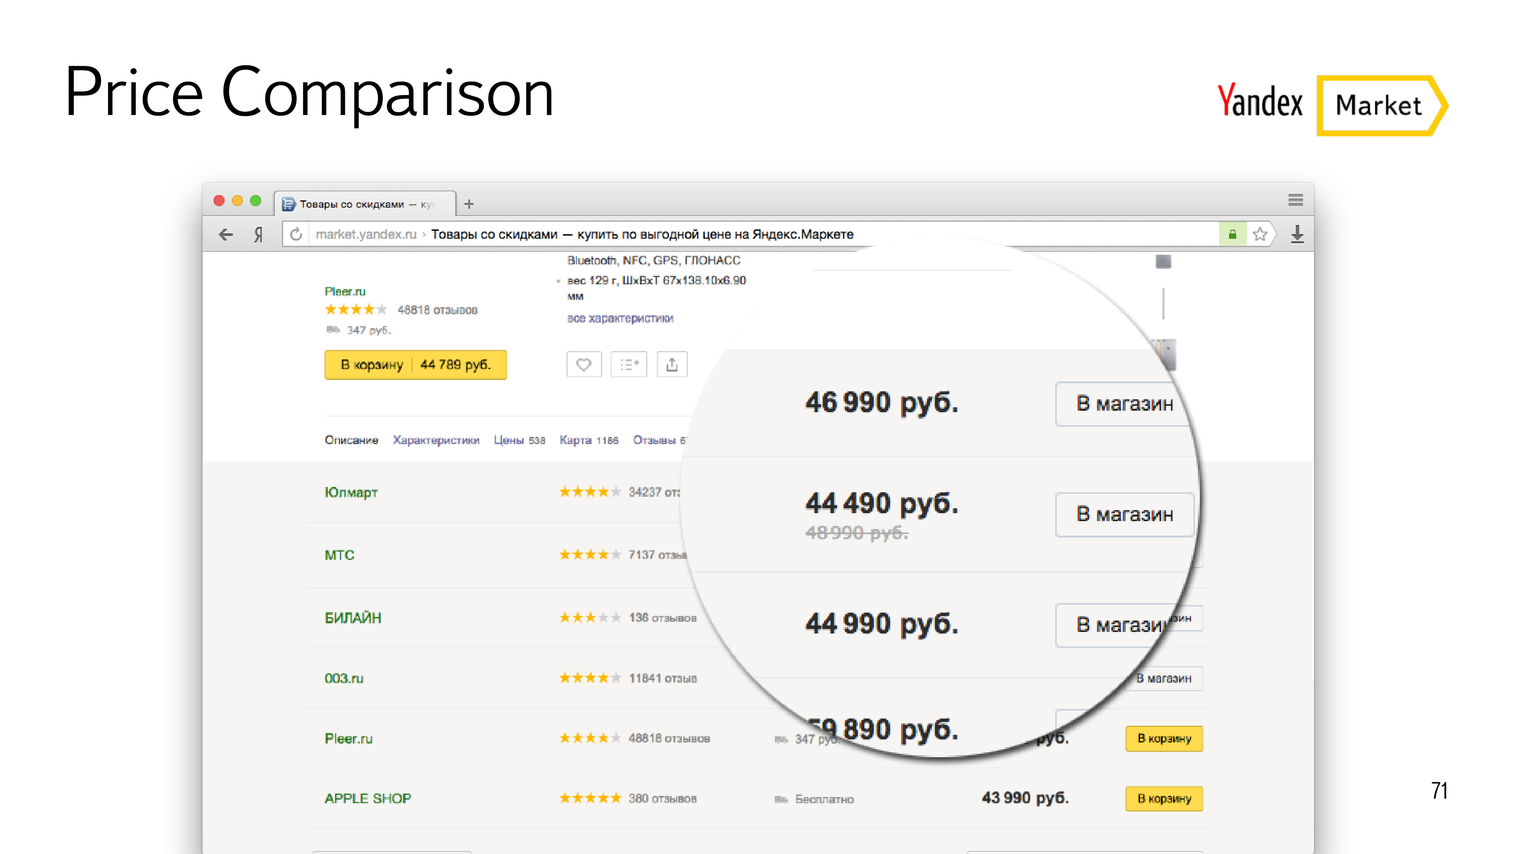Click Бесплатно delivery text in APPLE SHOP row
This screenshot has height=854, width=1517.
pos(824,799)
